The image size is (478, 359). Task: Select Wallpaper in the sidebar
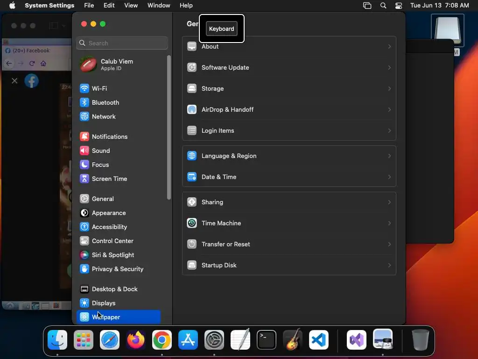[x=118, y=317]
